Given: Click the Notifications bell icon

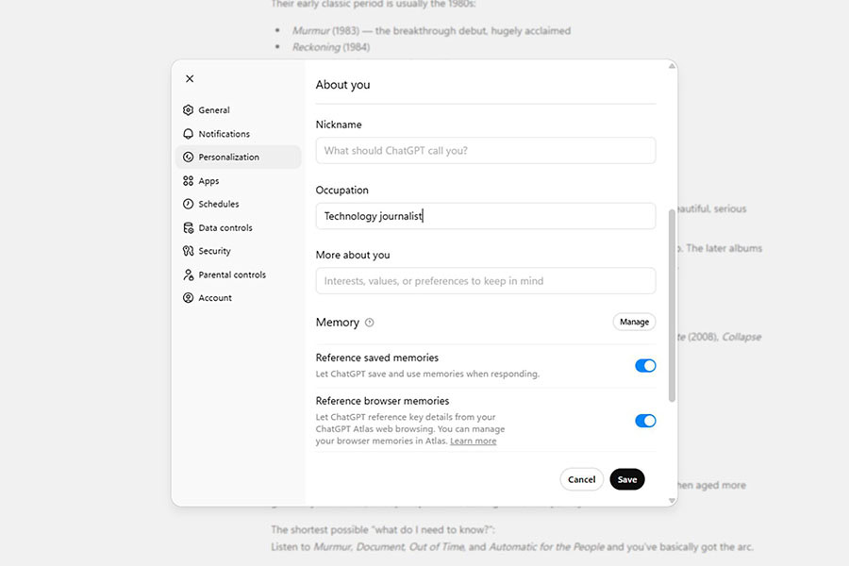Looking at the screenshot, I should click(188, 134).
